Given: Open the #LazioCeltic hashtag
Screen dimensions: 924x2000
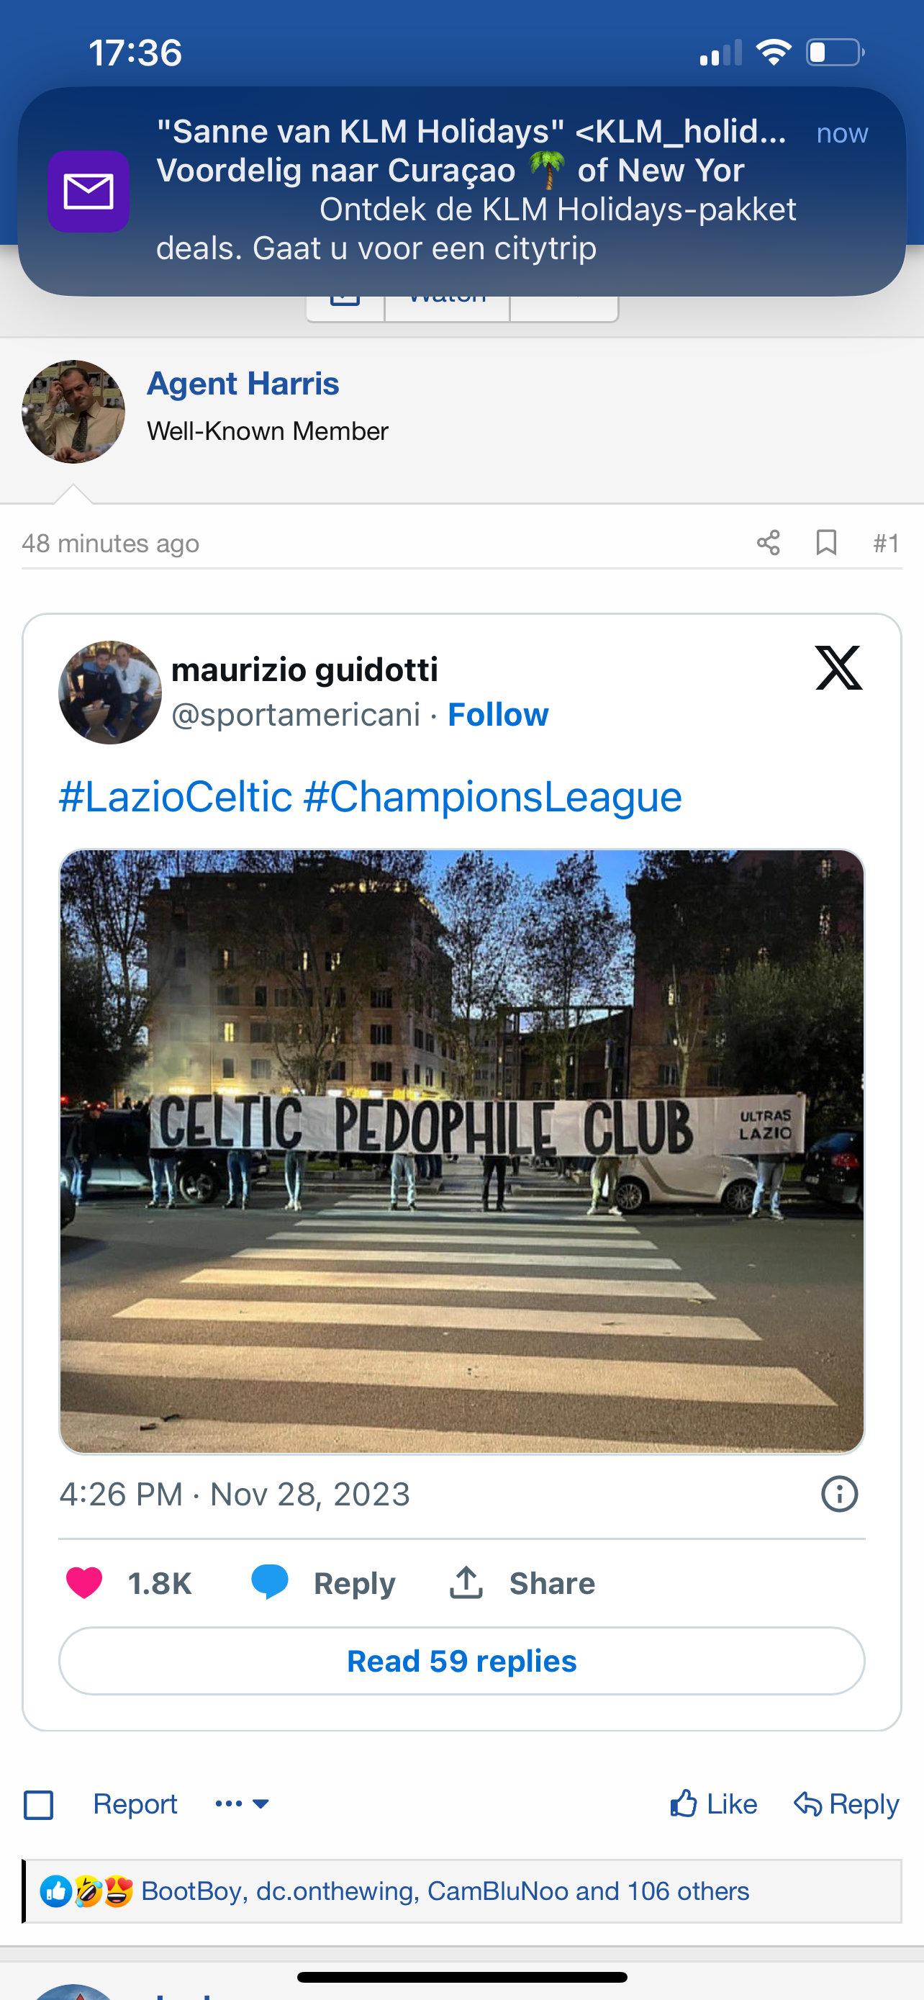Looking at the screenshot, I should [176, 796].
